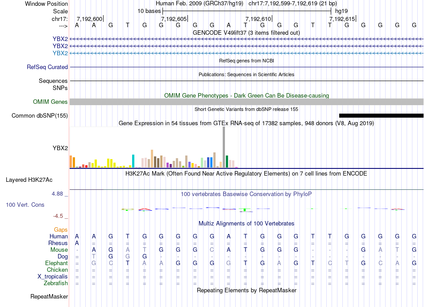Click position marker 7,192,610
Image resolution: width=424 pixels, height=307 pixels.
(x=258, y=19)
